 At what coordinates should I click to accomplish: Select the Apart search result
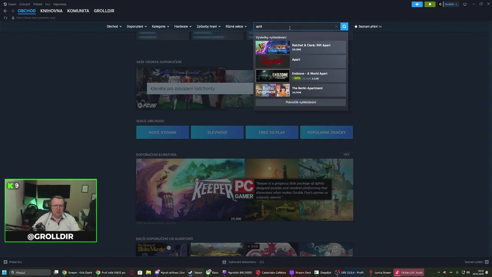[301, 62]
